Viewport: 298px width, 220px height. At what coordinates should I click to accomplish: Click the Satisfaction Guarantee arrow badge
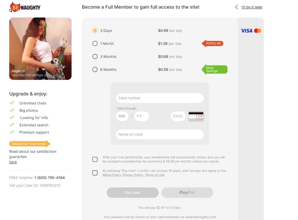pyautogui.click(x=29, y=143)
